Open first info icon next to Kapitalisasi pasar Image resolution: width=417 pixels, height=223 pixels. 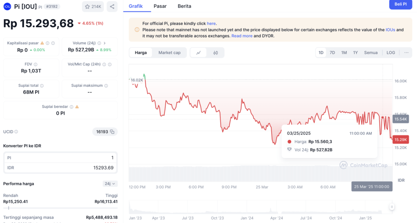point(48,43)
